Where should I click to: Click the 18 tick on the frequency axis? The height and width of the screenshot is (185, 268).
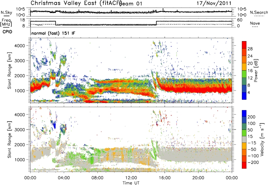pyautogui.click(x=22, y=20)
